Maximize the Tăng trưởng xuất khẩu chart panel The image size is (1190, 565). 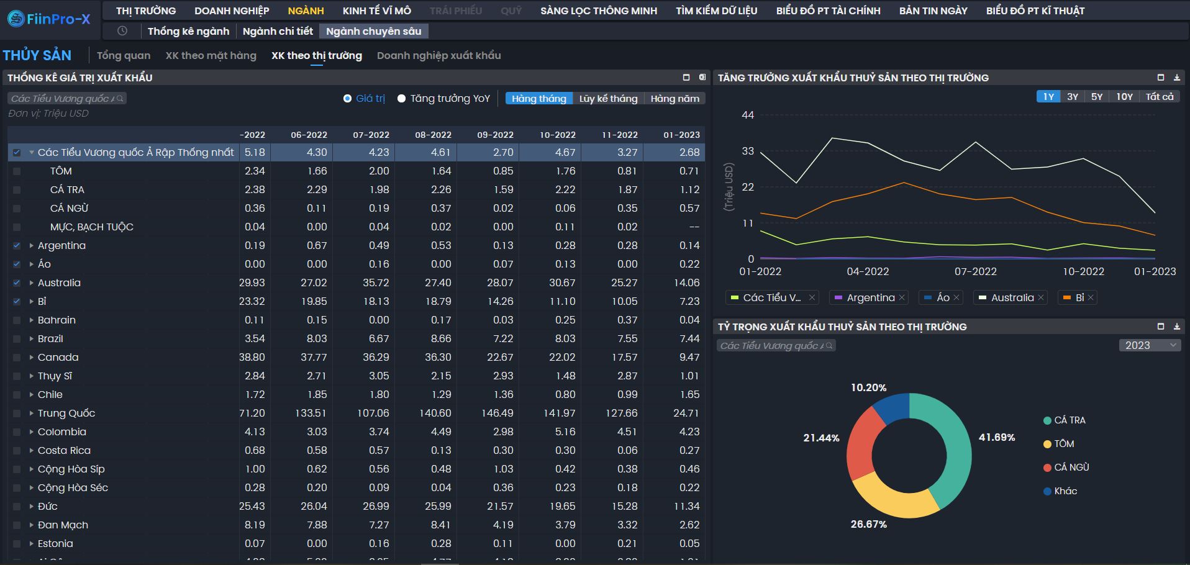(x=1160, y=78)
